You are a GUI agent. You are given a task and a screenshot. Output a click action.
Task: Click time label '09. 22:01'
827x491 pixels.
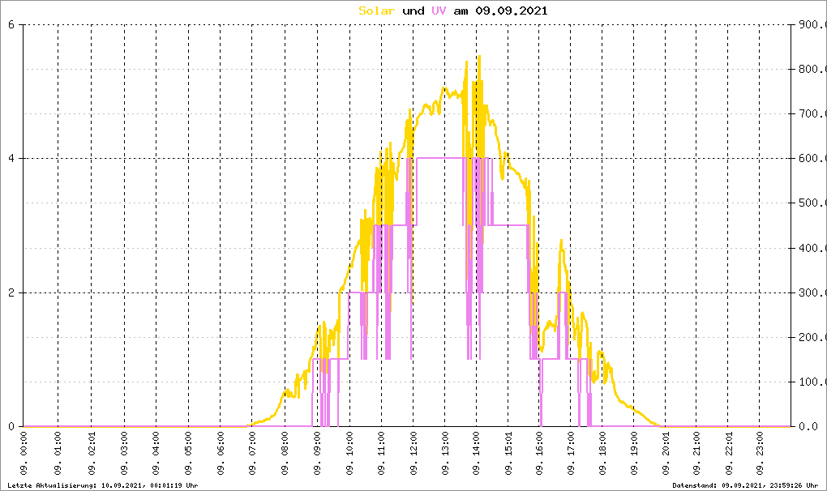point(728,454)
